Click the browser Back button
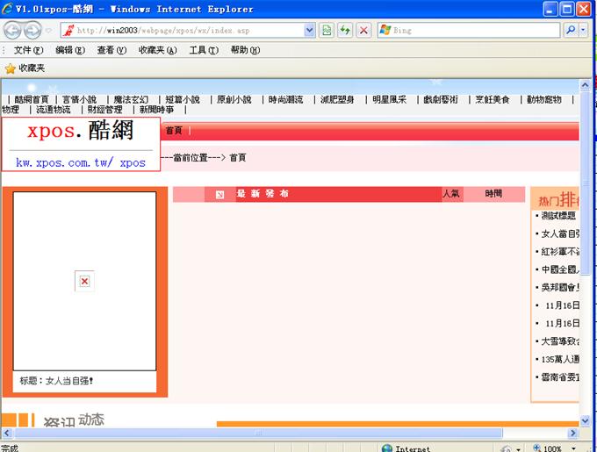 point(14,30)
